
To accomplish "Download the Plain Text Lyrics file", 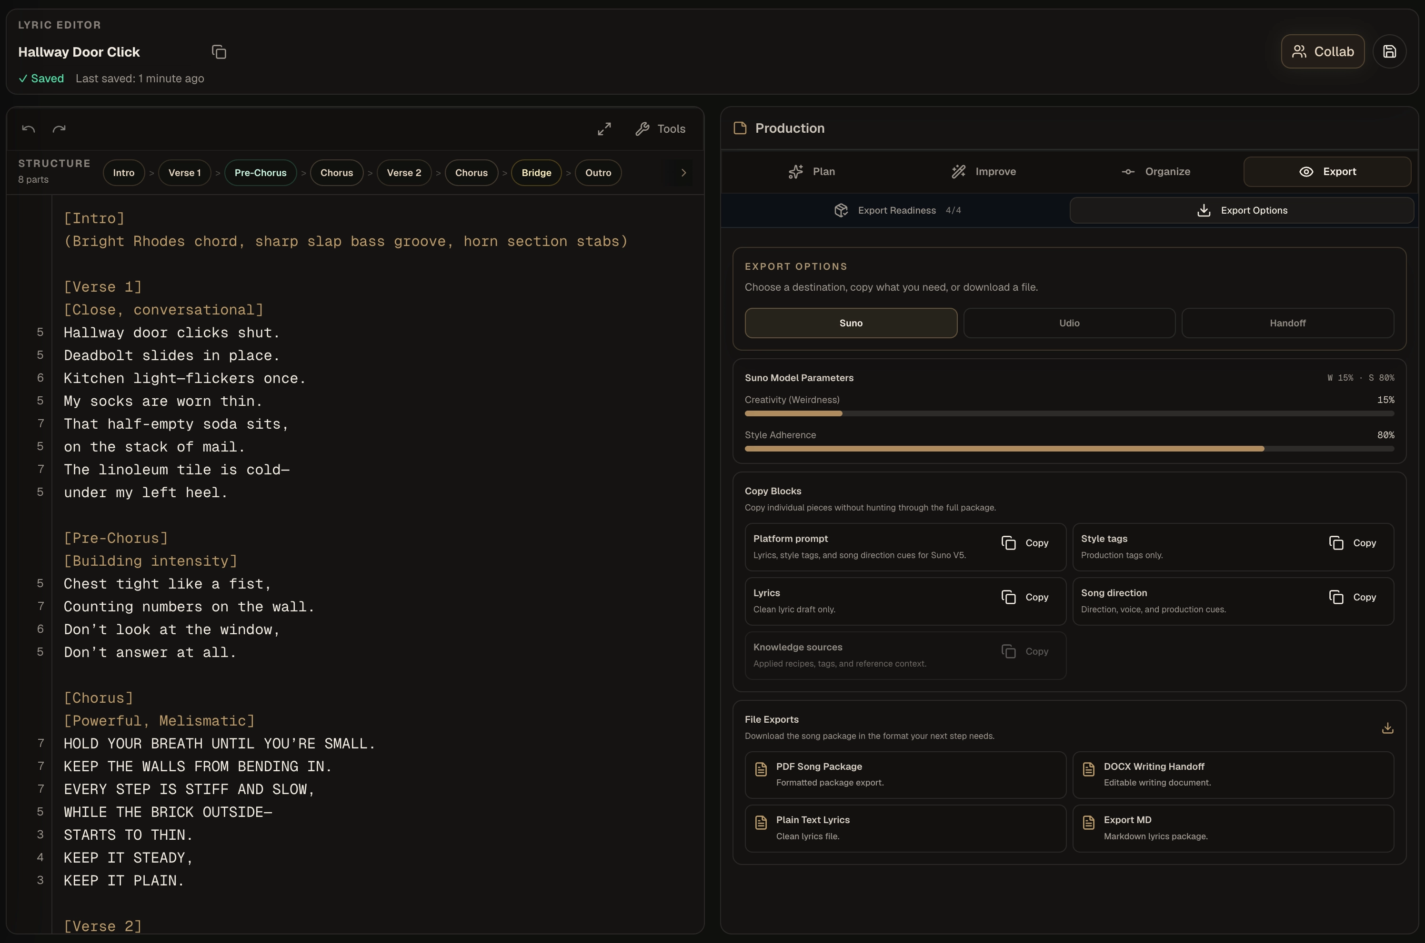I will point(905,828).
